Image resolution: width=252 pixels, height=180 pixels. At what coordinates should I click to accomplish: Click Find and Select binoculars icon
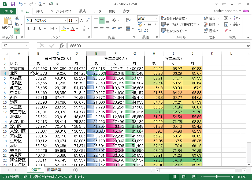click(x=236, y=24)
